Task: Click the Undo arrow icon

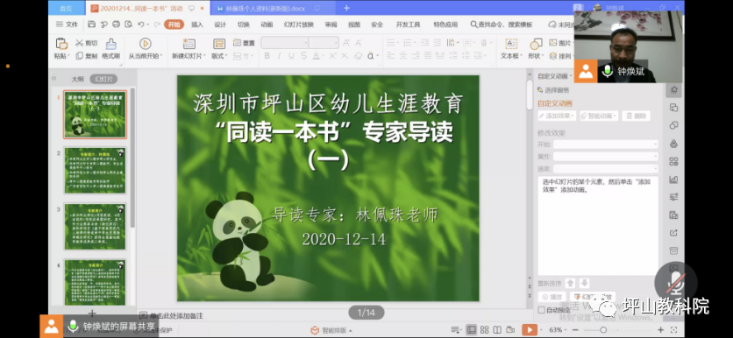Action: point(140,25)
